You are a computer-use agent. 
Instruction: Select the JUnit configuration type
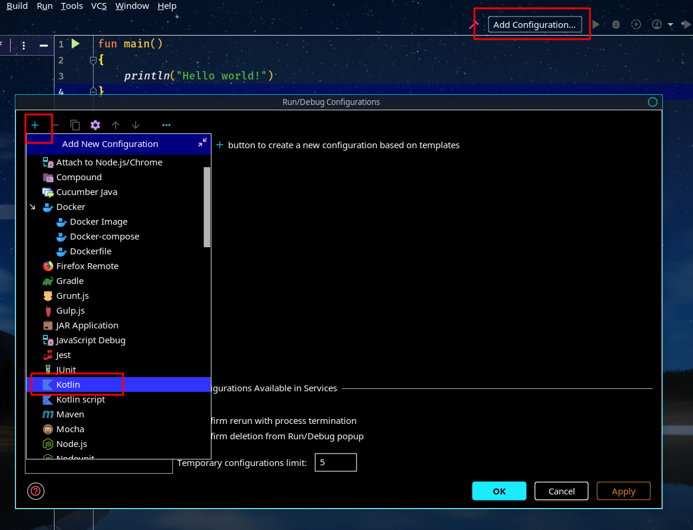(x=118, y=370)
